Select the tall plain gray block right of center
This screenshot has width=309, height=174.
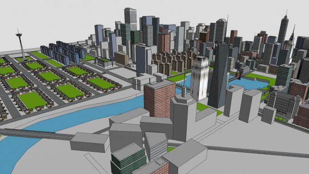[250, 105]
